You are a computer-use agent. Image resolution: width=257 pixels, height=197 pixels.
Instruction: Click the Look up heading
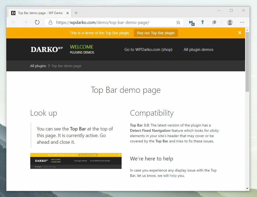point(44,113)
